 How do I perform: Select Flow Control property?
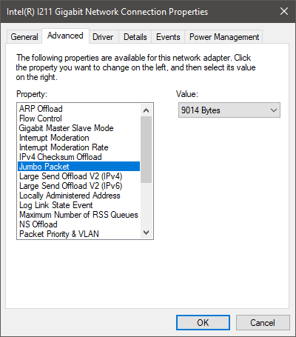coord(79,119)
